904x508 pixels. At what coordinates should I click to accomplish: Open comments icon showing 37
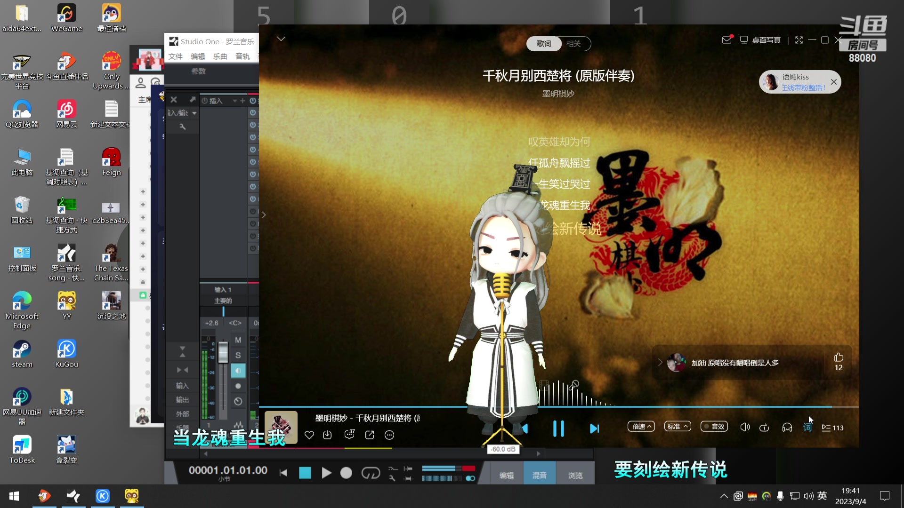(x=349, y=435)
